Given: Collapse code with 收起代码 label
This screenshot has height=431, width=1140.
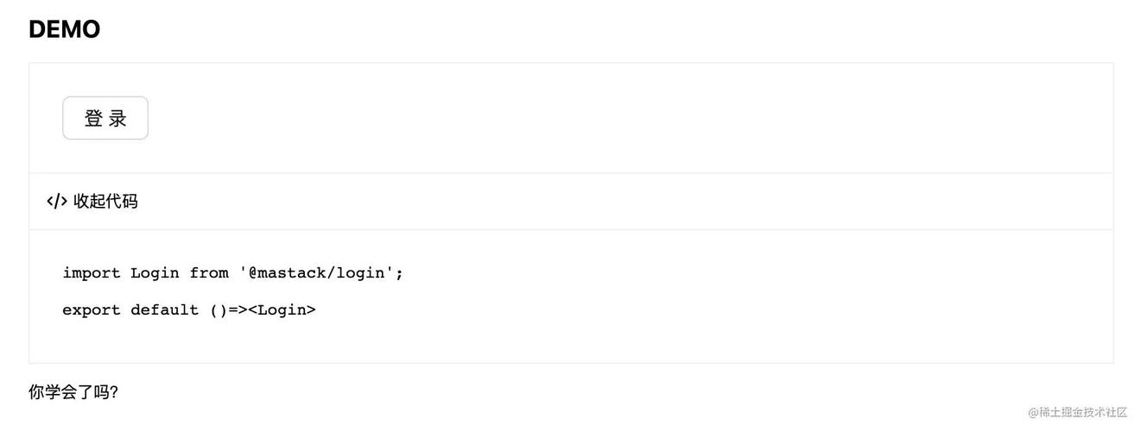Looking at the screenshot, I should coord(105,202).
